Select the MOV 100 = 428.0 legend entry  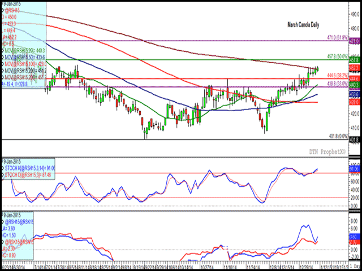coord(25,63)
